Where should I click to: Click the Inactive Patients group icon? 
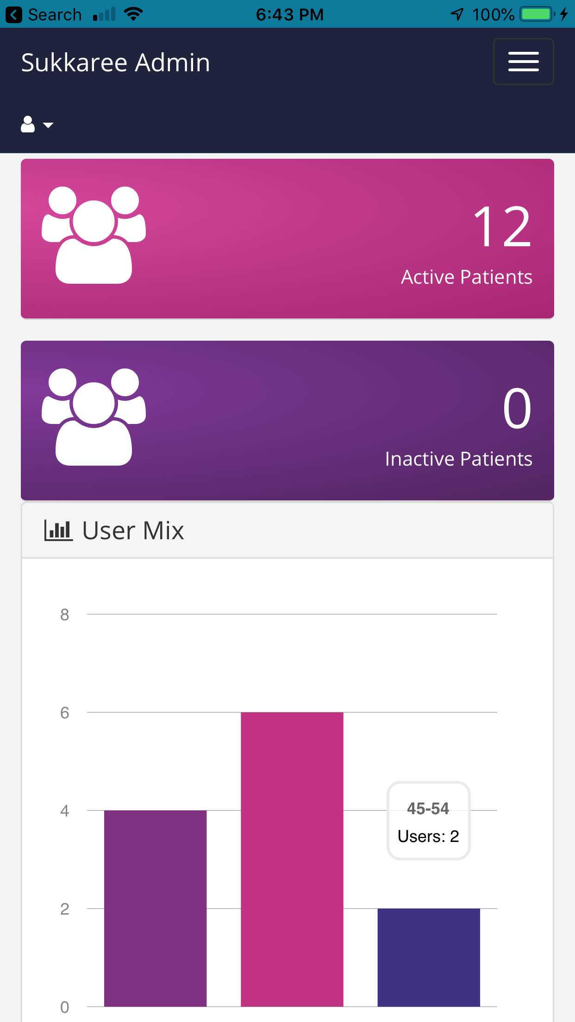click(x=94, y=417)
